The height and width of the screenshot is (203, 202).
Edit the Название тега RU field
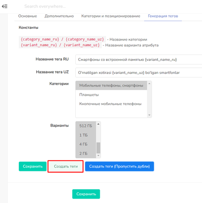pyautogui.click(x=139, y=60)
